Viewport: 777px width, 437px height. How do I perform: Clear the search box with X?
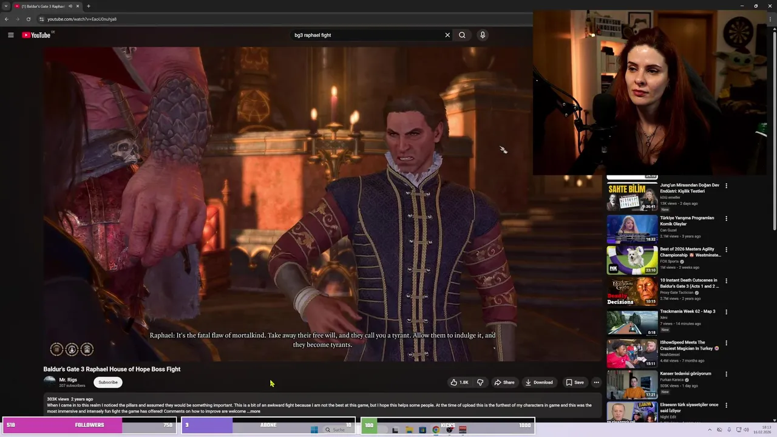pos(447,35)
